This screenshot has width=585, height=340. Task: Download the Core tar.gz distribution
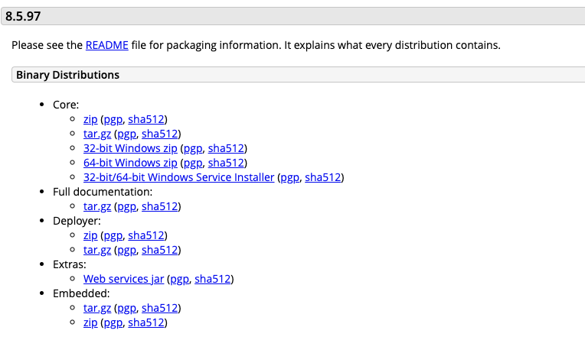tap(97, 134)
